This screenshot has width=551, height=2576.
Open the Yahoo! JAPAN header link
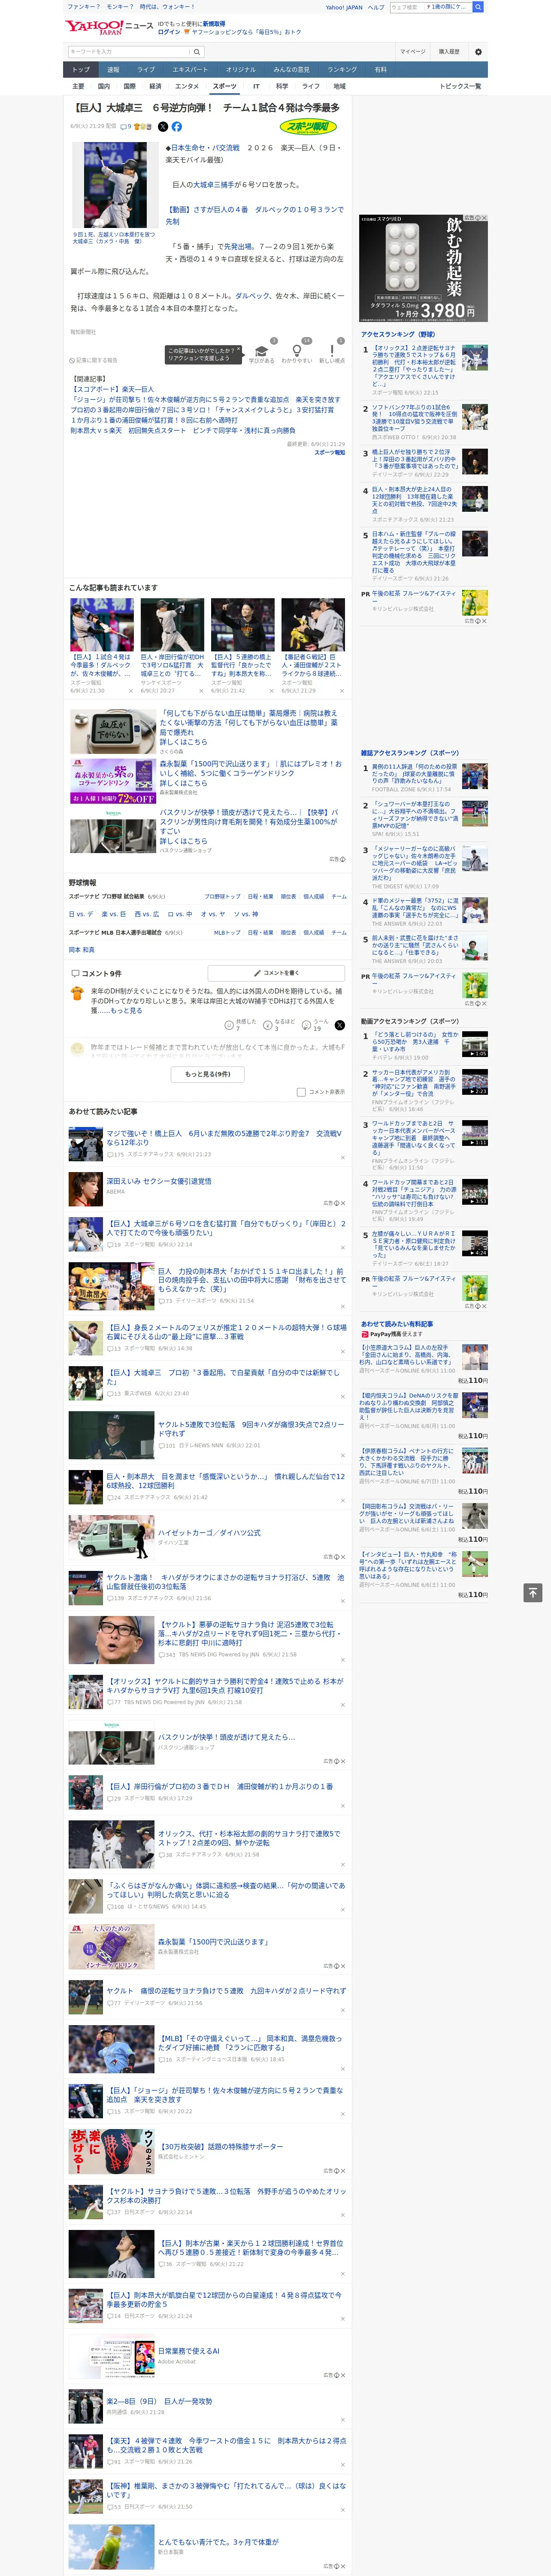pyautogui.click(x=344, y=7)
